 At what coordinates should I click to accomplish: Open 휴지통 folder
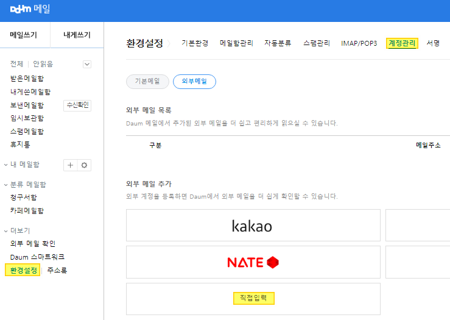[x=20, y=144]
